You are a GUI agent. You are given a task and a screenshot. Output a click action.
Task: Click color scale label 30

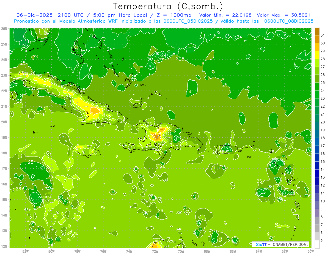[x=323, y=43]
